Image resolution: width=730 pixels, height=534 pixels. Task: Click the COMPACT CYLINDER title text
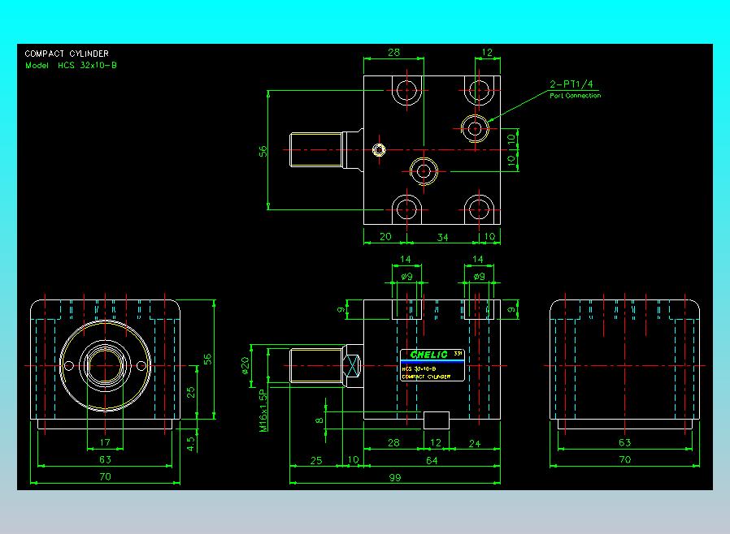(x=67, y=54)
